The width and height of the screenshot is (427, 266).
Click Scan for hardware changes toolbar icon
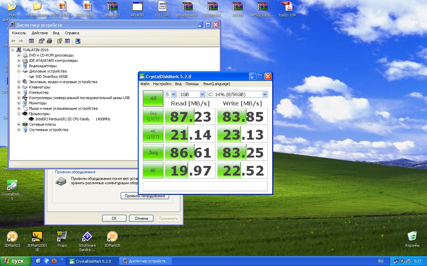(x=78, y=41)
